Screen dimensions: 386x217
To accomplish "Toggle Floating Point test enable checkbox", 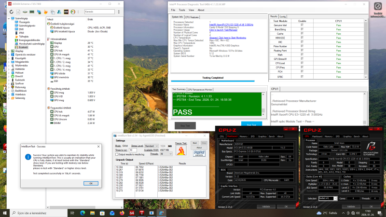I will 302,51.
